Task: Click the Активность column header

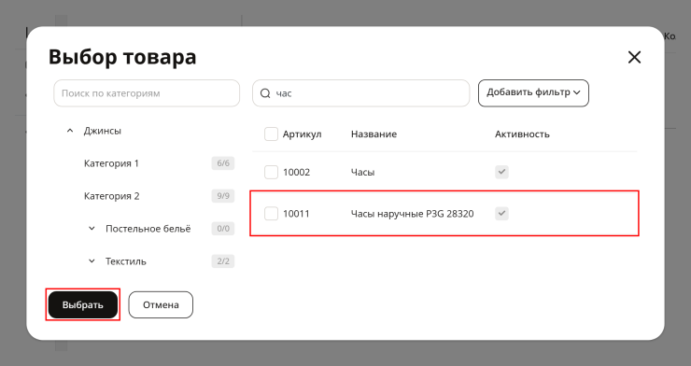Action: coord(522,134)
